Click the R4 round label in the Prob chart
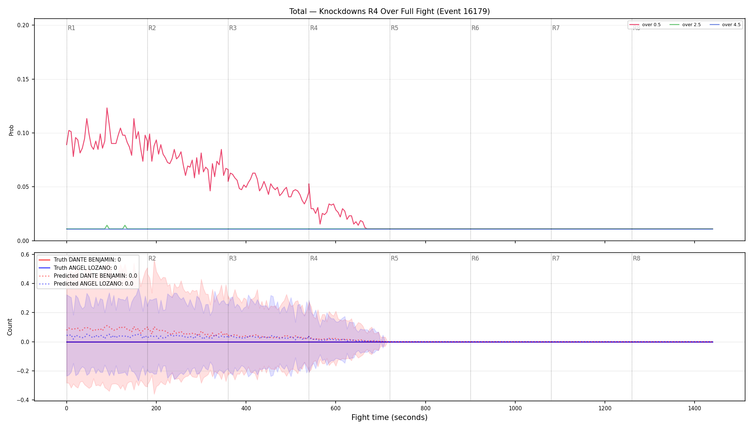The image size is (753, 430). (314, 28)
